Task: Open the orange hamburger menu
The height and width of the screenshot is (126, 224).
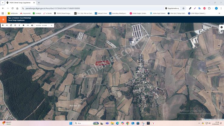Action: point(3,19)
